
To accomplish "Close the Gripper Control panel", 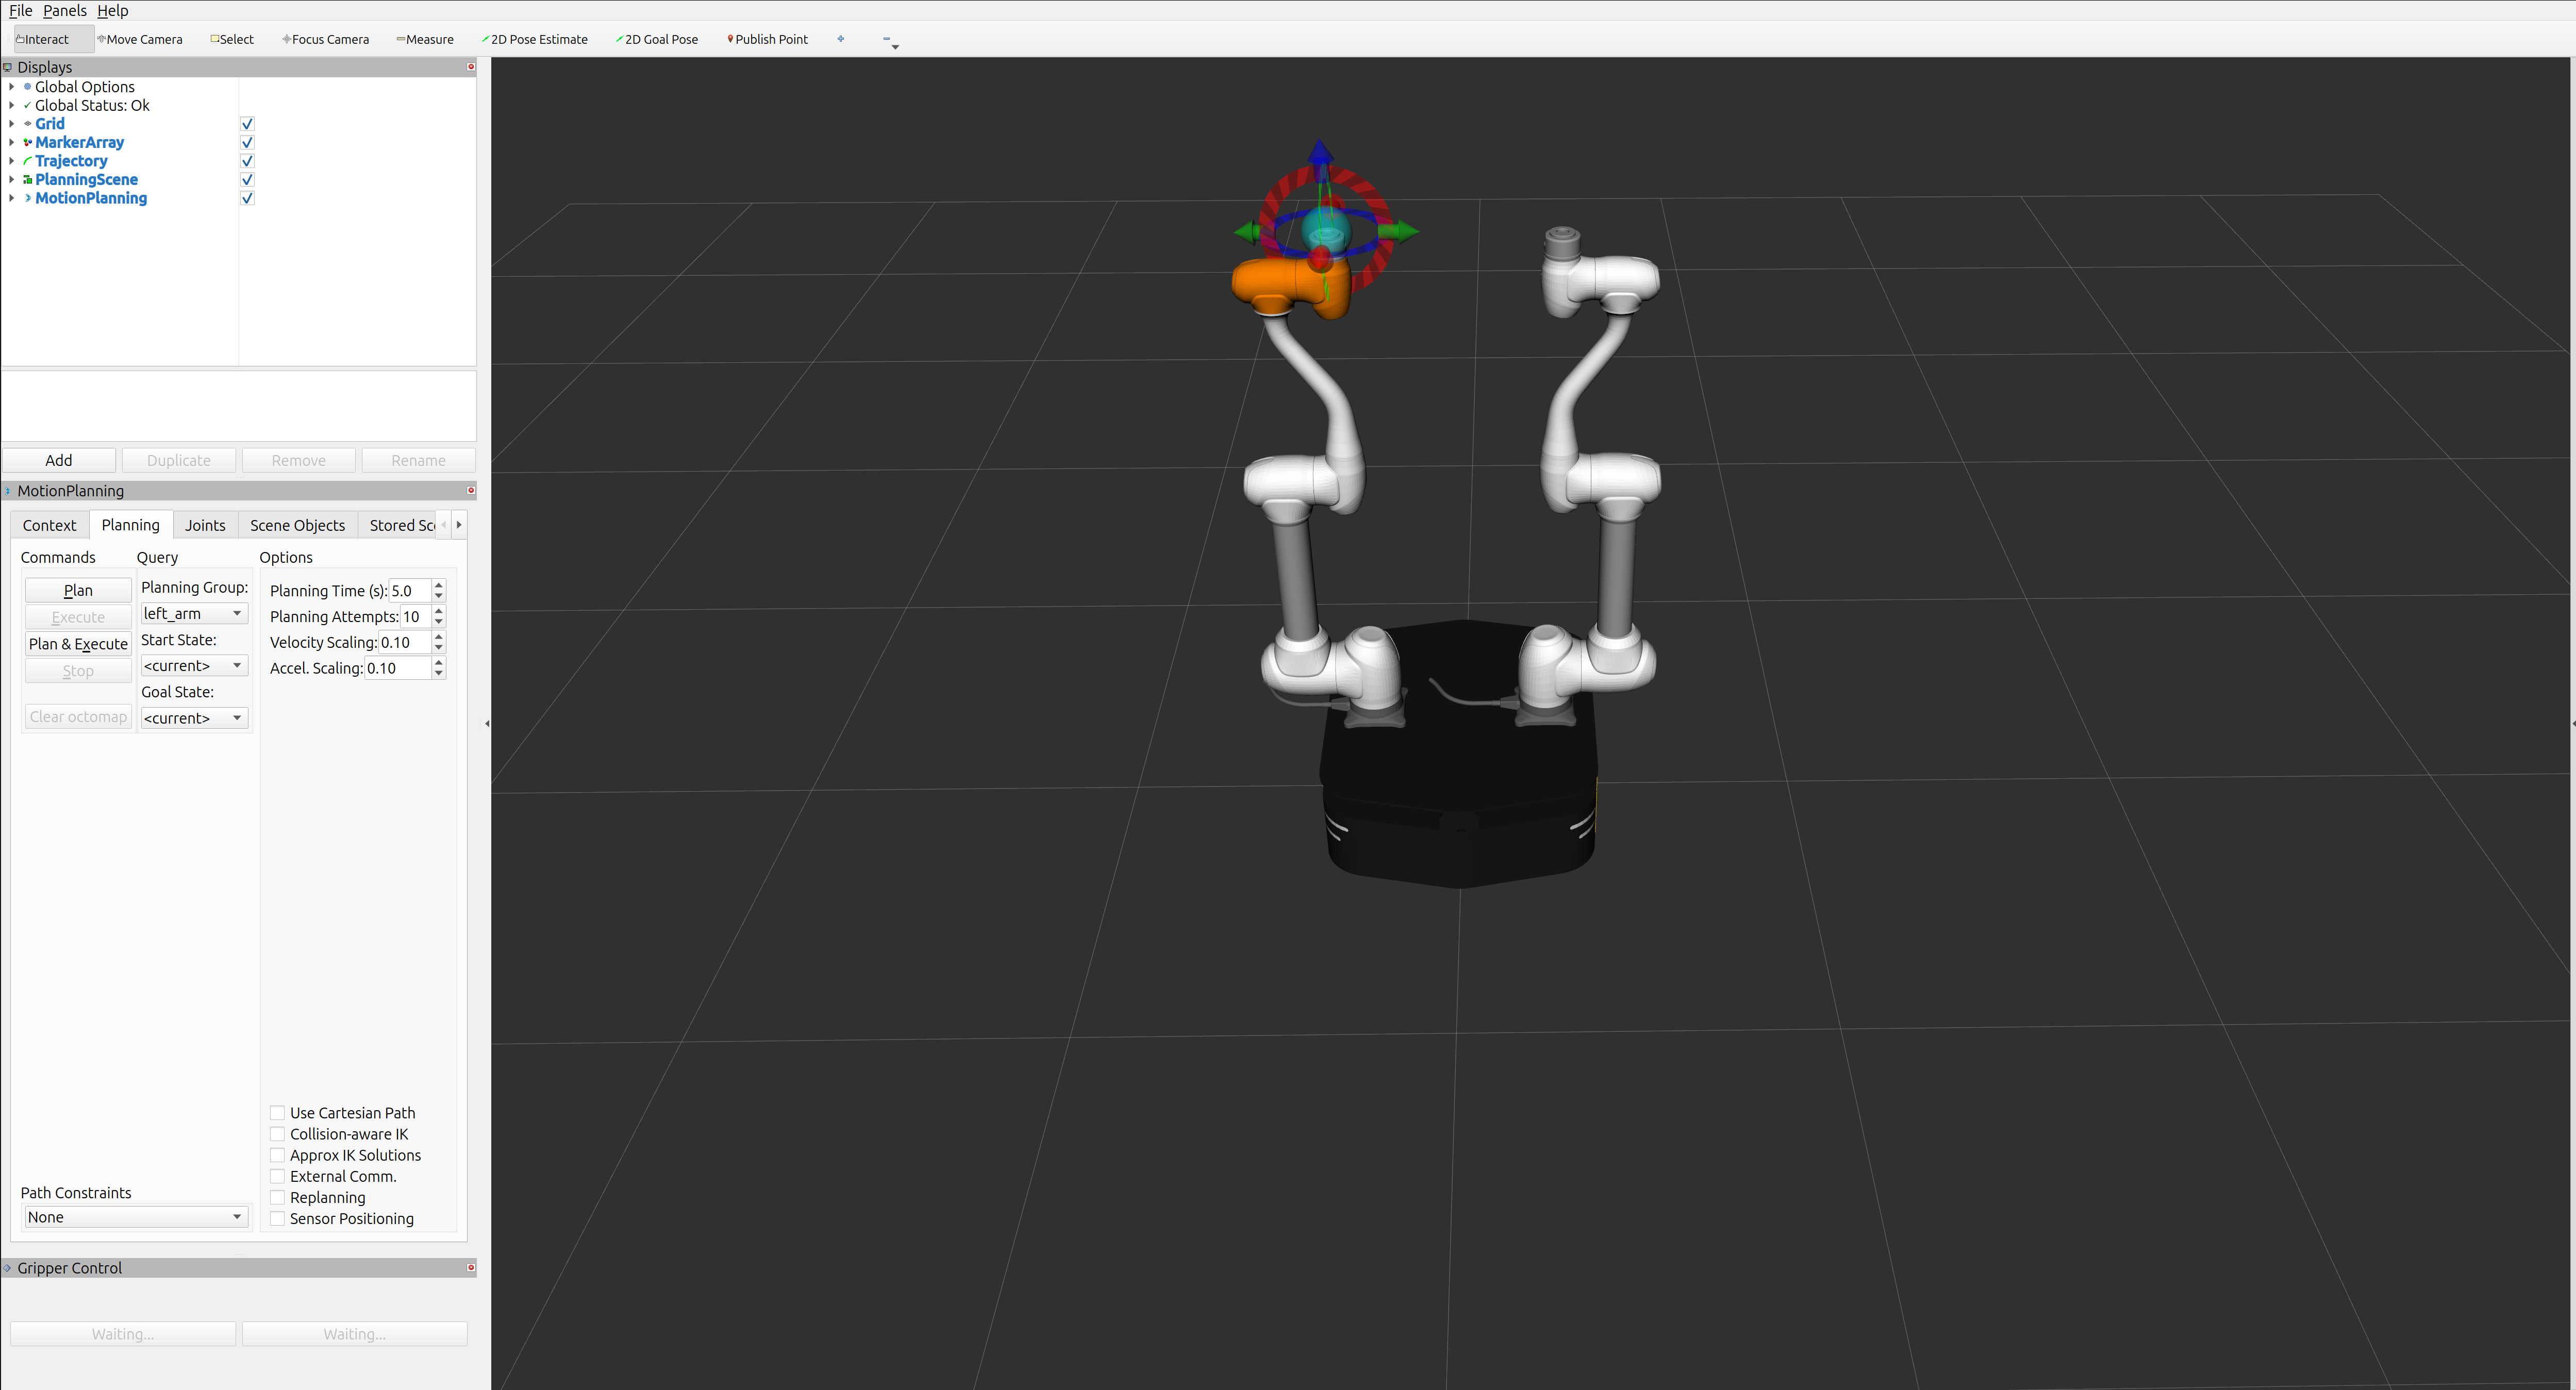I will point(471,1267).
